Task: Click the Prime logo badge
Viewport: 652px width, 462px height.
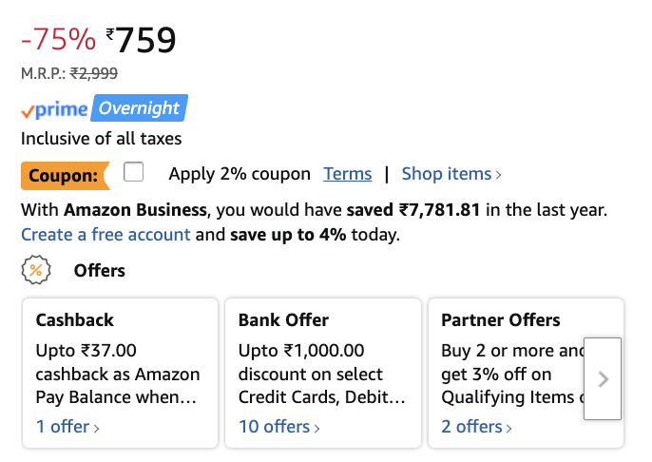Action: 54,109
